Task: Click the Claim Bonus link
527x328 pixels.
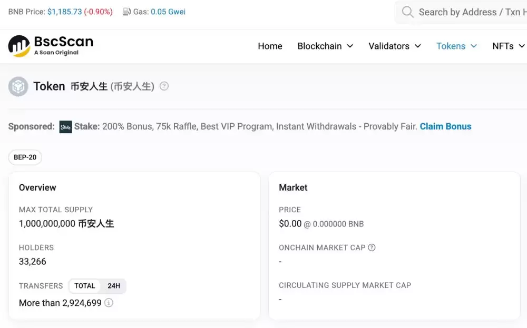Action: coord(445,126)
